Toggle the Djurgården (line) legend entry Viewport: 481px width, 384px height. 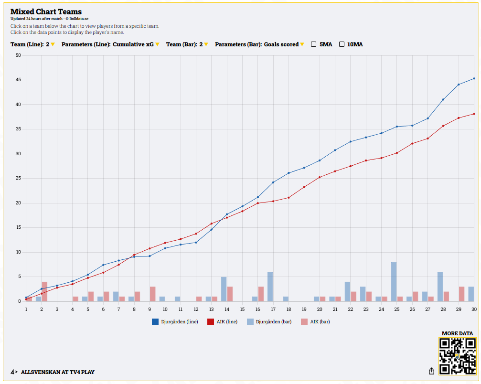[171, 322]
